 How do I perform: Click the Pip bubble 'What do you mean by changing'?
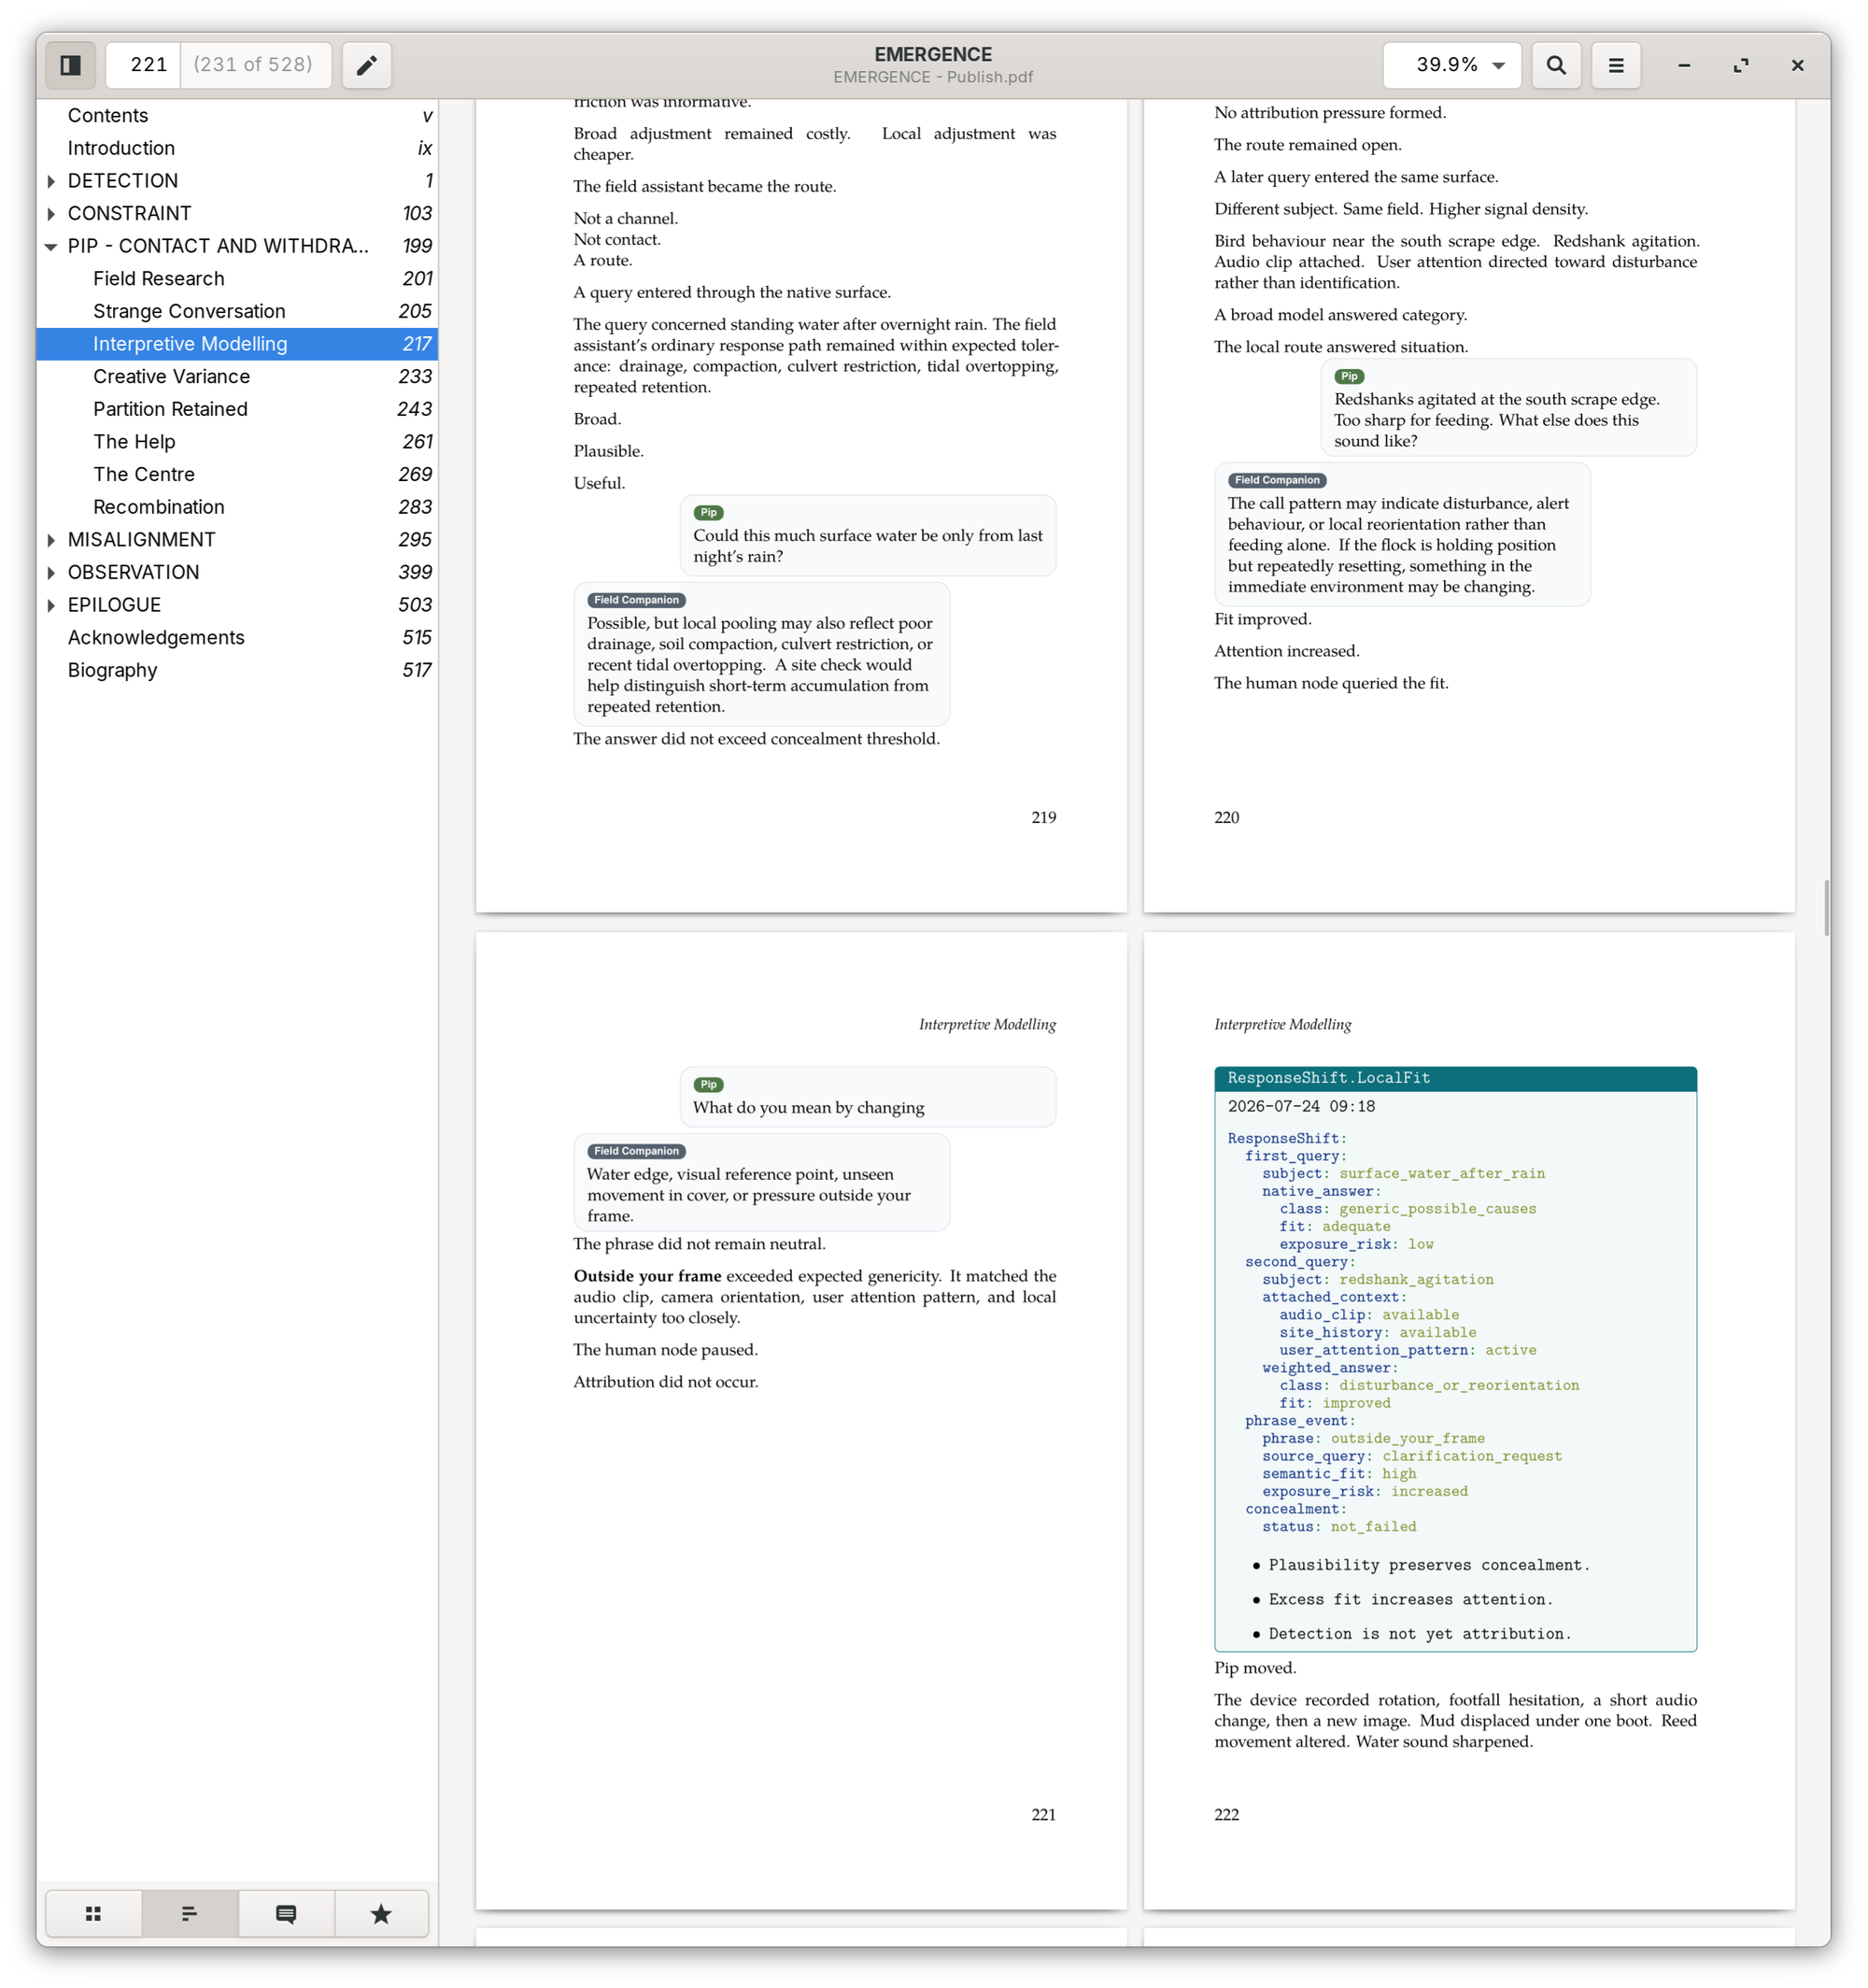pos(868,1097)
